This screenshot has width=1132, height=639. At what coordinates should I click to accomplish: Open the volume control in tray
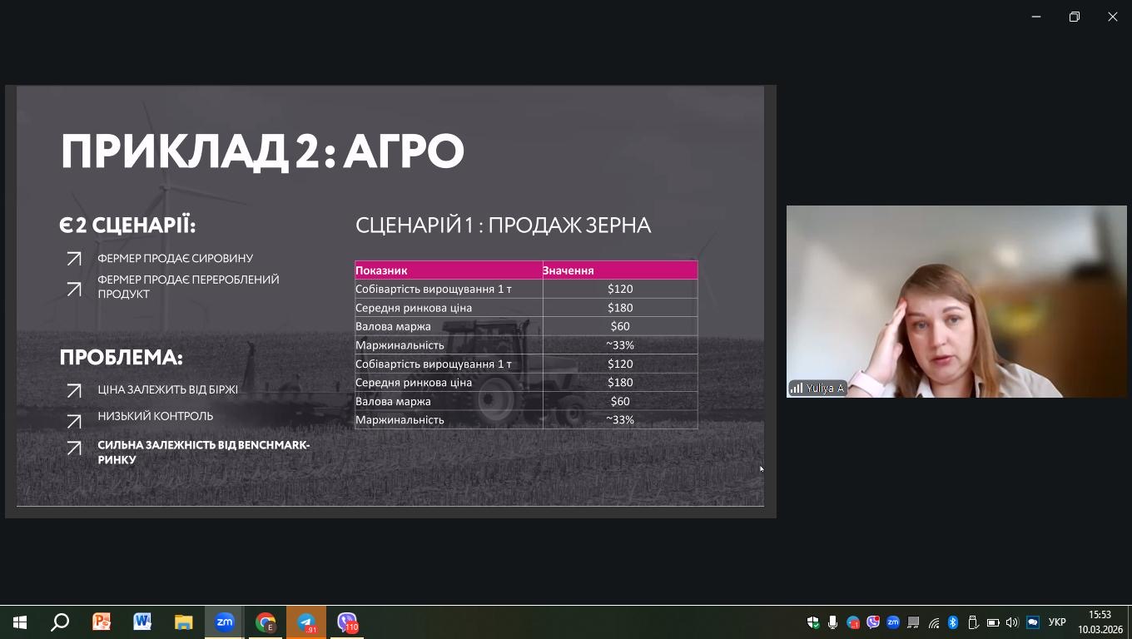click(x=1012, y=622)
